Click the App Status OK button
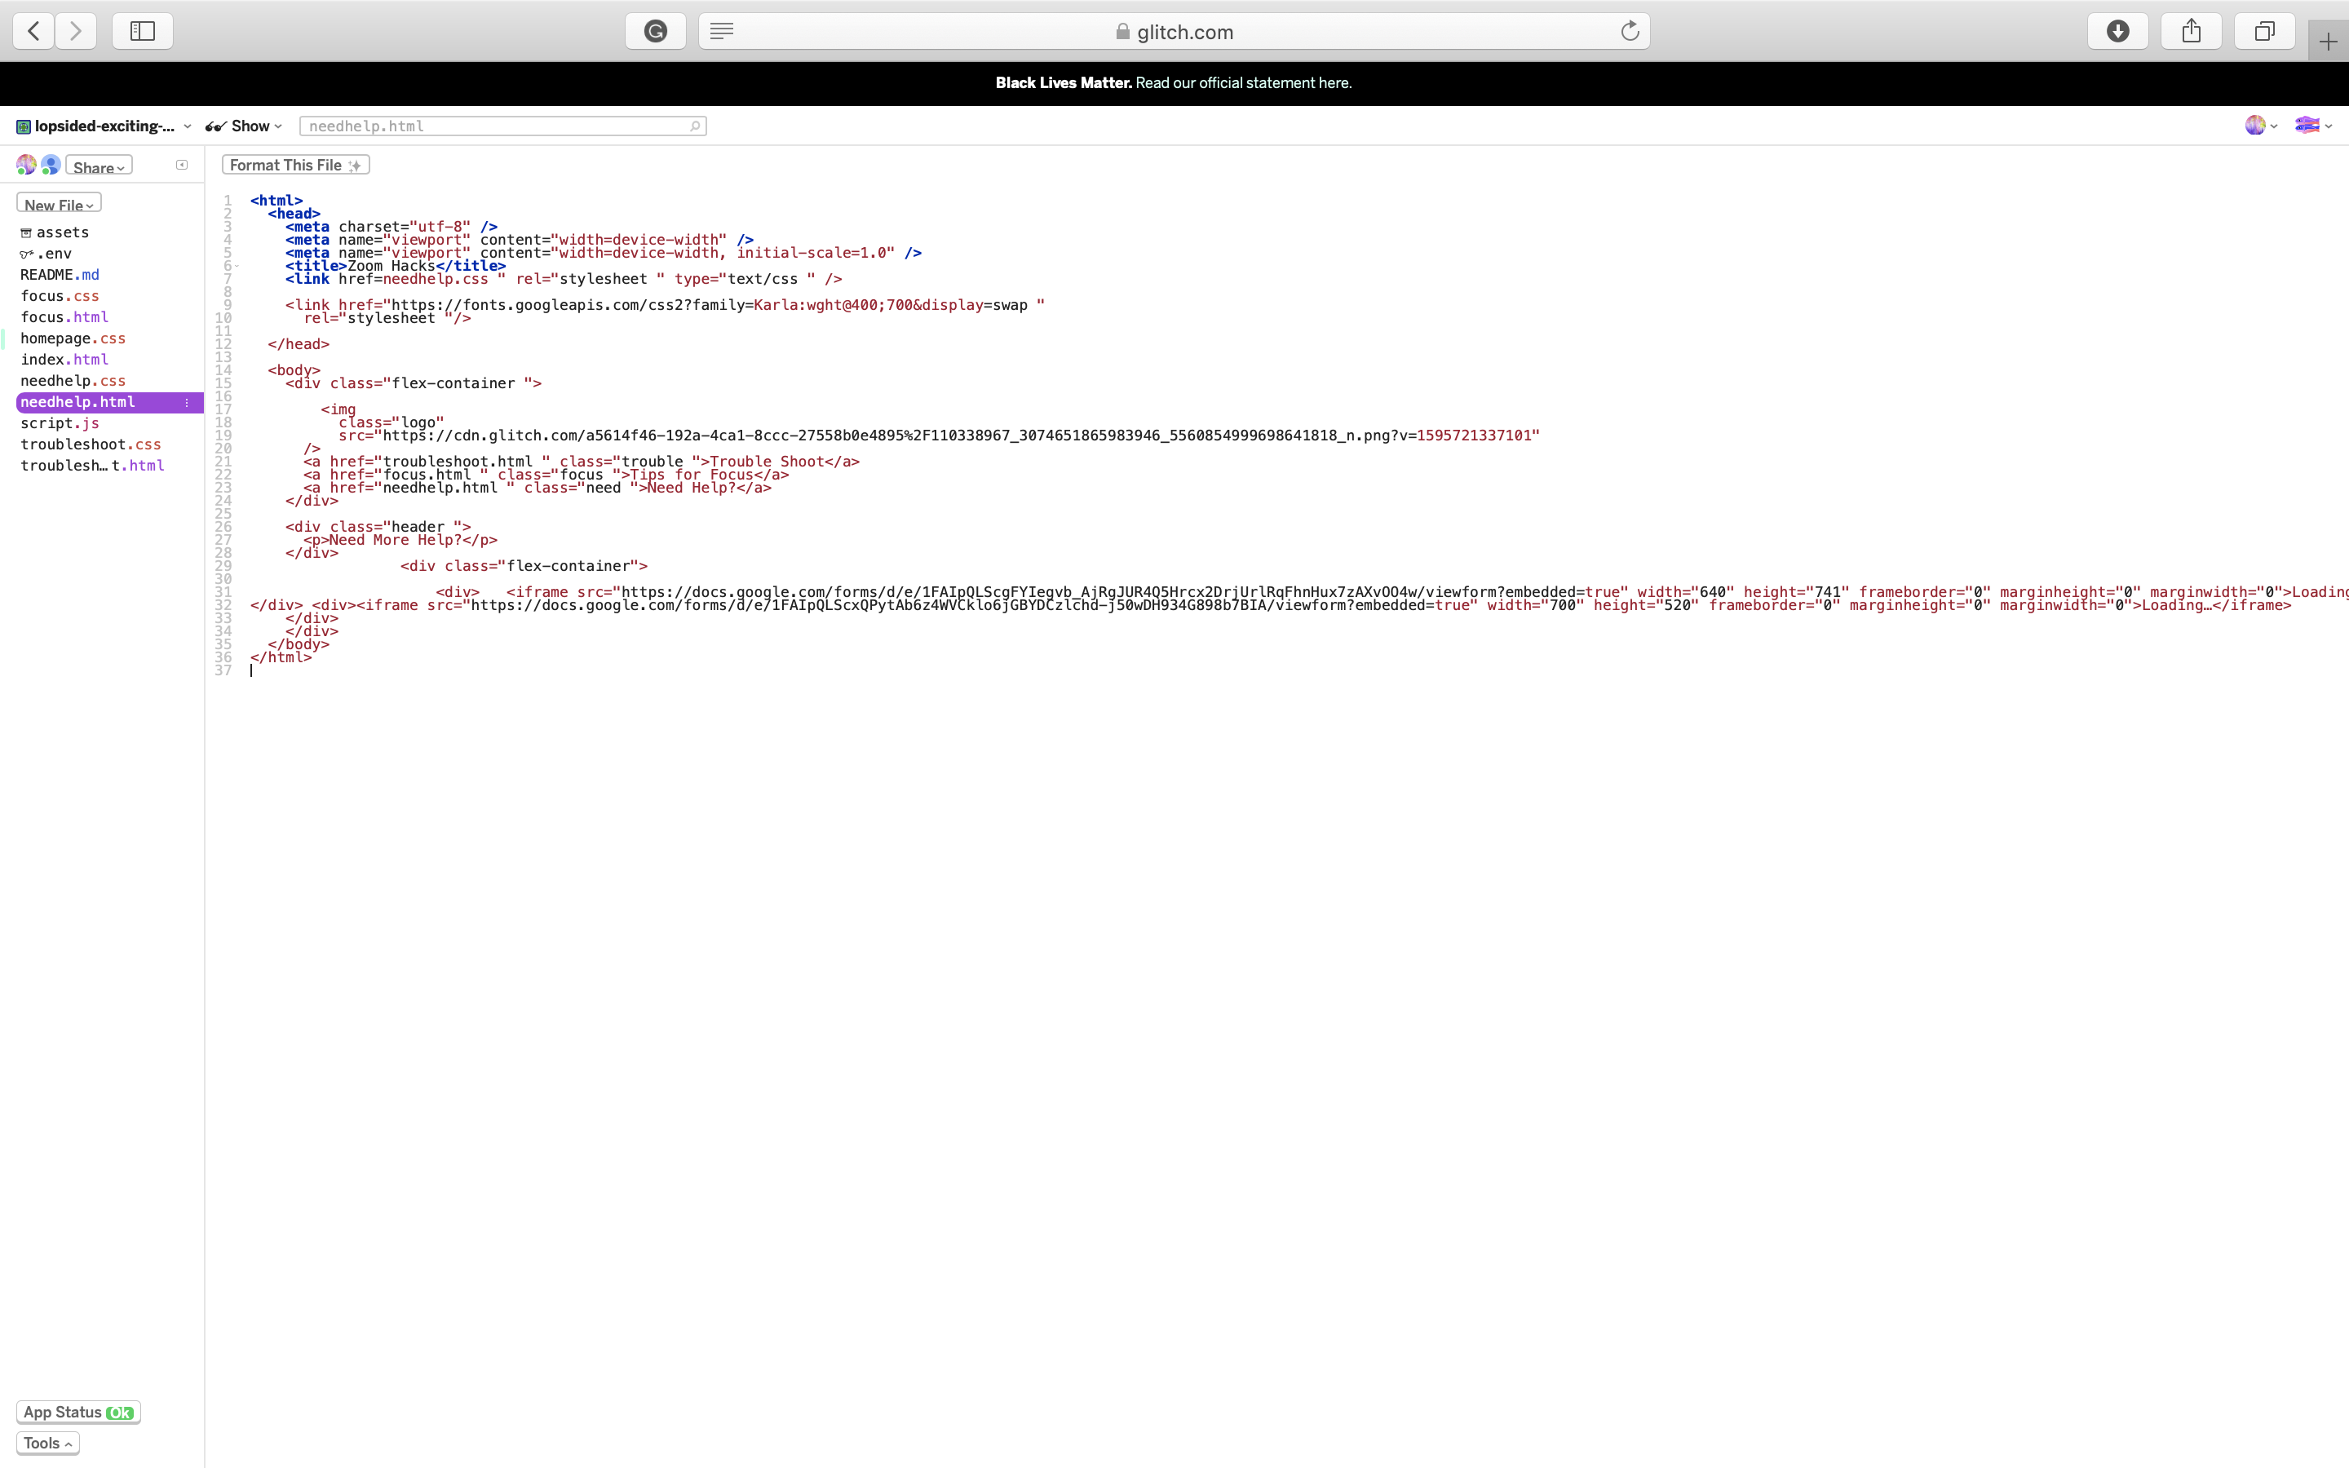Viewport: 2349px width, 1468px height. [x=77, y=1412]
